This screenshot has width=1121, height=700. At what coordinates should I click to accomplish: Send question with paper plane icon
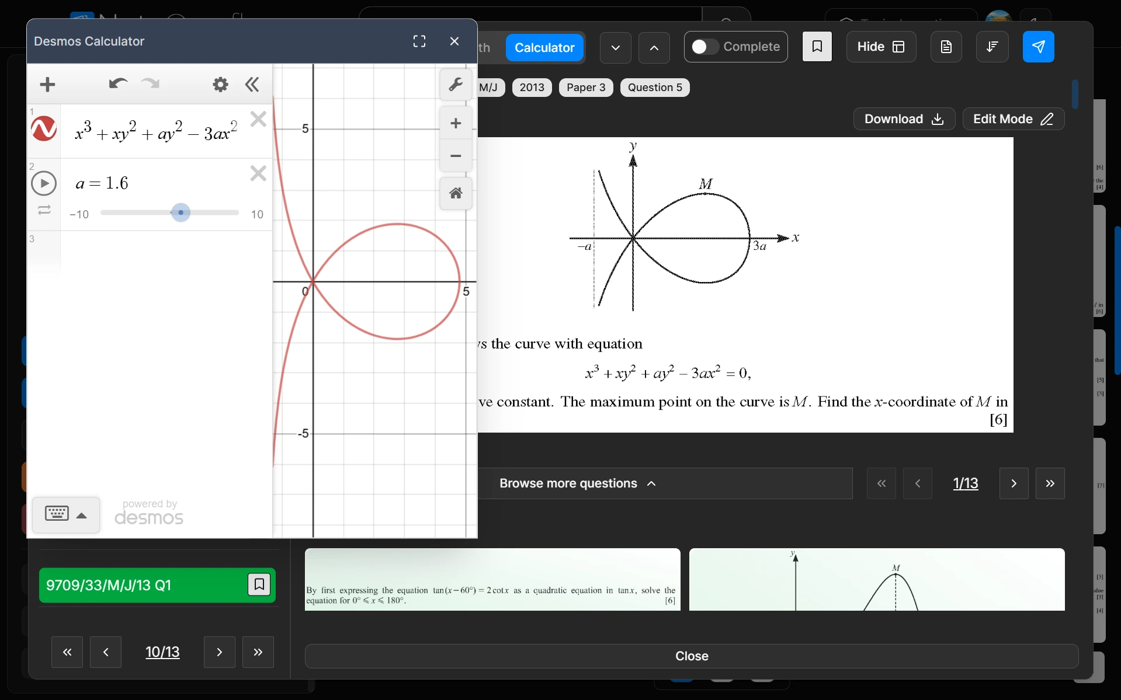coord(1039,47)
